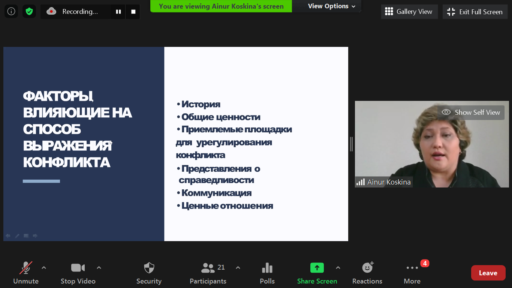
Task: Switch to Gallery View
Action: coord(409,12)
